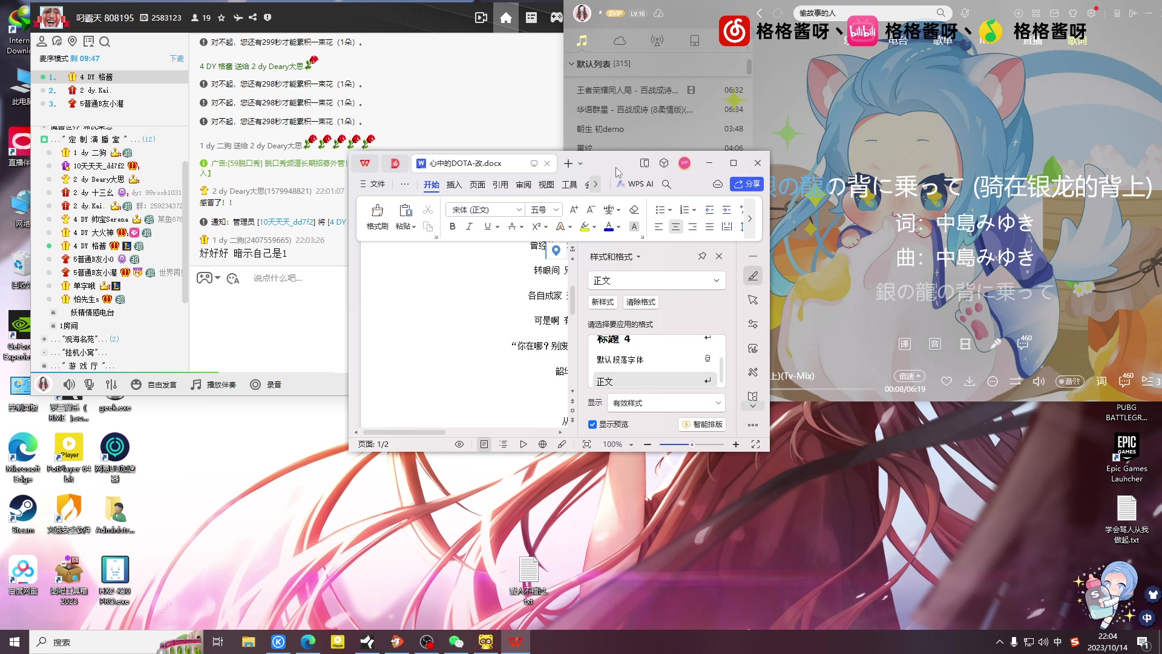Toggle character shading A icon
1162x654 pixels.
click(634, 226)
